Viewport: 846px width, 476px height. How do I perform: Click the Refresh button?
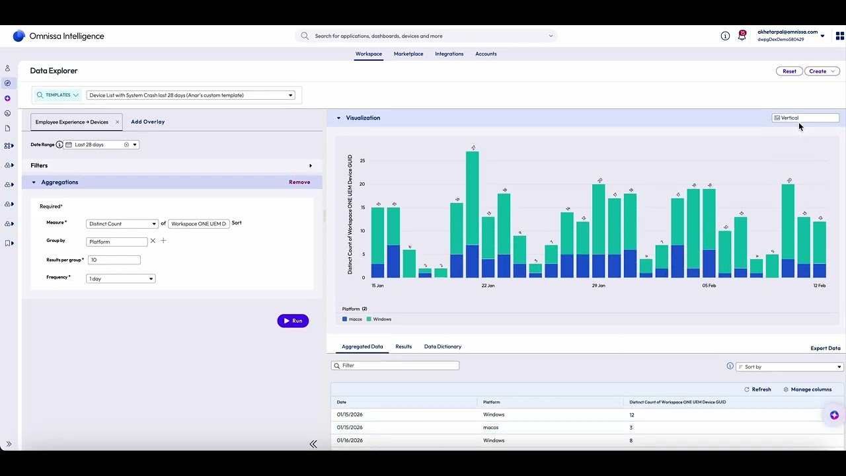click(757, 390)
